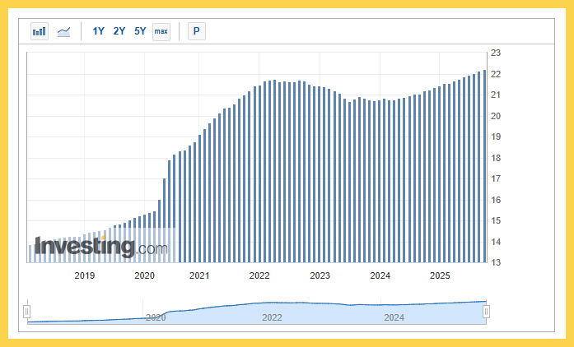Switch to the line chart view icon

tap(64, 32)
